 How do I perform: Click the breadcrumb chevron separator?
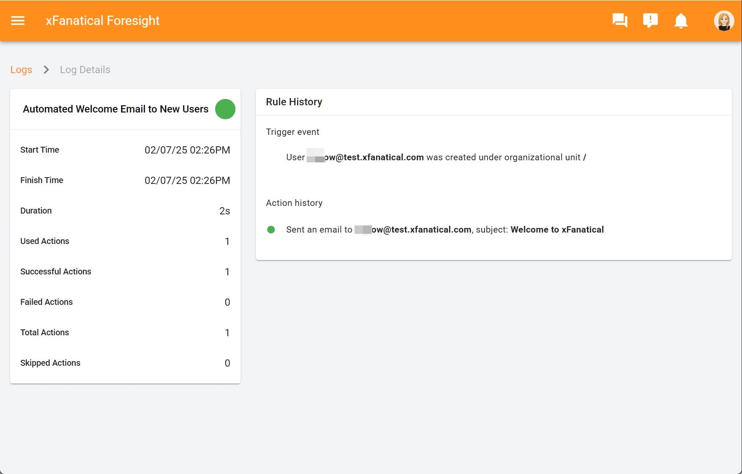tap(46, 70)
